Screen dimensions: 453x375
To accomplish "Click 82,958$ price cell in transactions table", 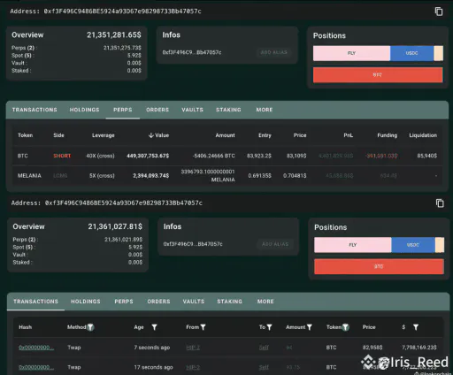I will tap(372, 348).
